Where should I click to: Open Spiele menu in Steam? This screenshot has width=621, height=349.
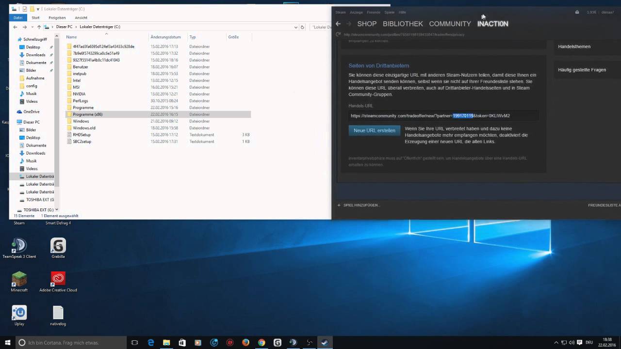coord(390,12)
